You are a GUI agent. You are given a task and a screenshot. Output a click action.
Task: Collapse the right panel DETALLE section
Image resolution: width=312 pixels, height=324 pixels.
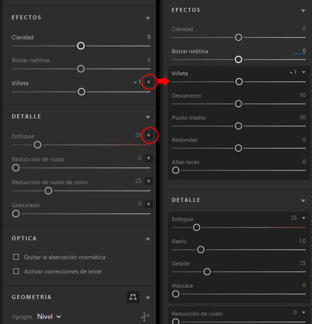(303, 201)
